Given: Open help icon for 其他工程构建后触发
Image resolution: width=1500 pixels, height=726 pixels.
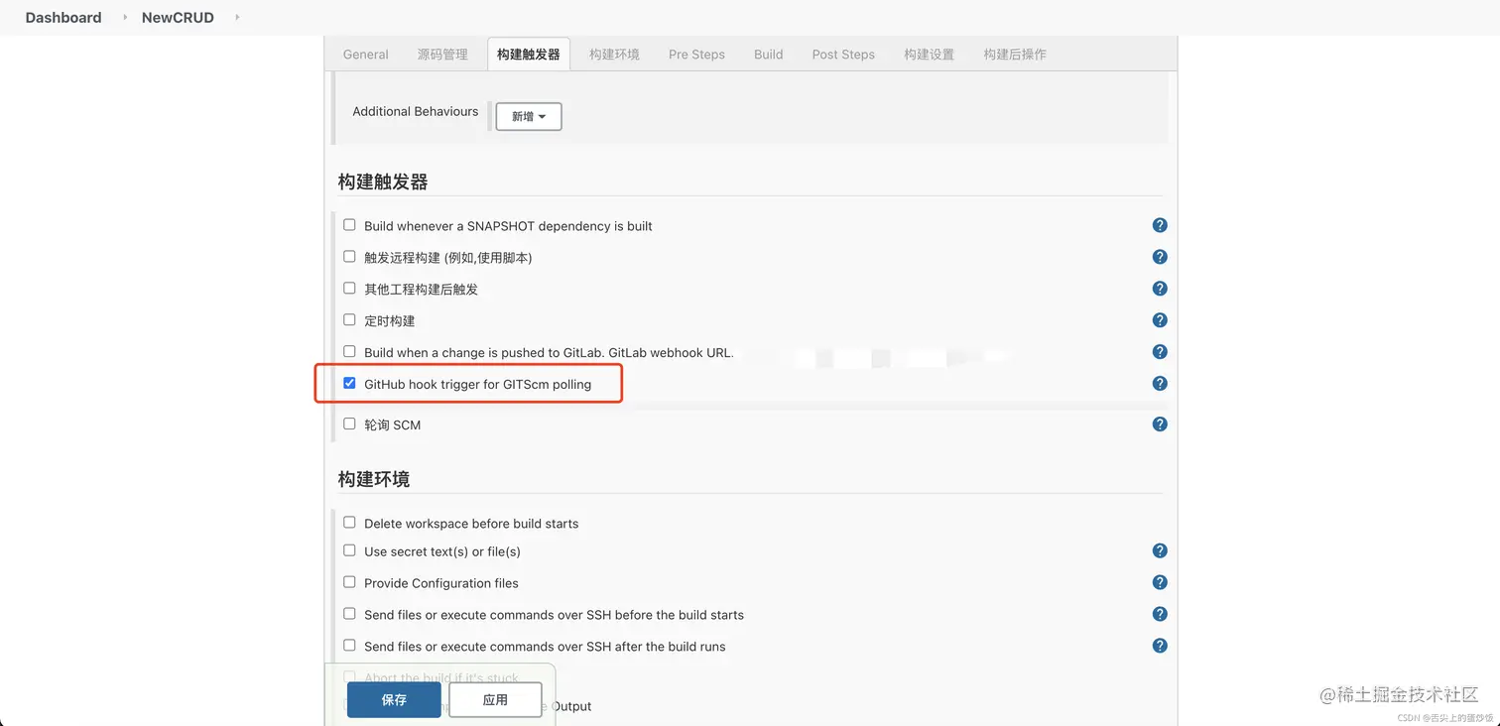Looking at the screenshot, I should coord(1160,289).
